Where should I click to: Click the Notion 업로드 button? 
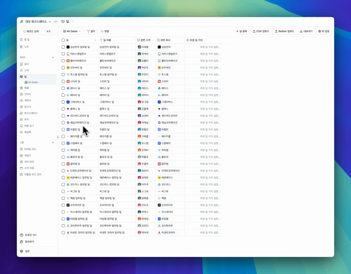point(284,31)
